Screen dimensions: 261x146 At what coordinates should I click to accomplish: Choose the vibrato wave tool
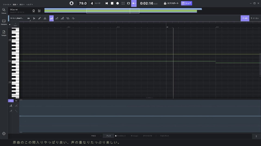pos(68,18)
